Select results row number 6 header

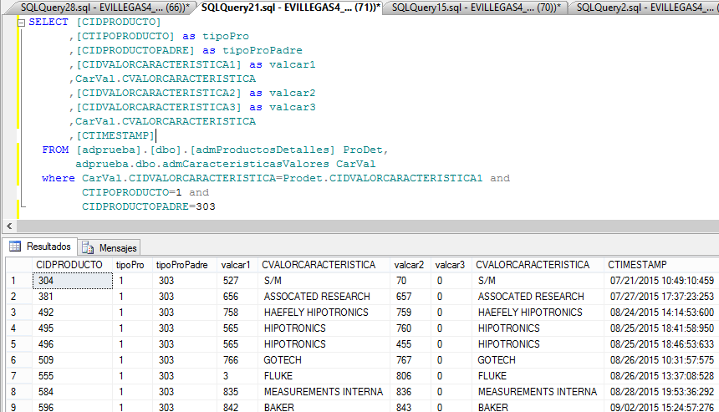(x=18, y=360)
